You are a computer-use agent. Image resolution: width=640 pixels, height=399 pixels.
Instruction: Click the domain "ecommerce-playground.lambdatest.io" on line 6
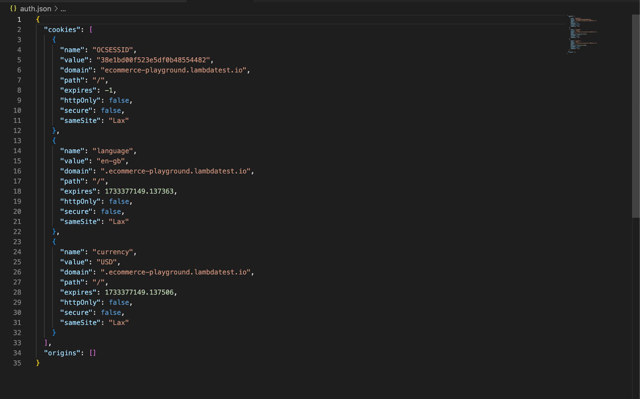175,70
